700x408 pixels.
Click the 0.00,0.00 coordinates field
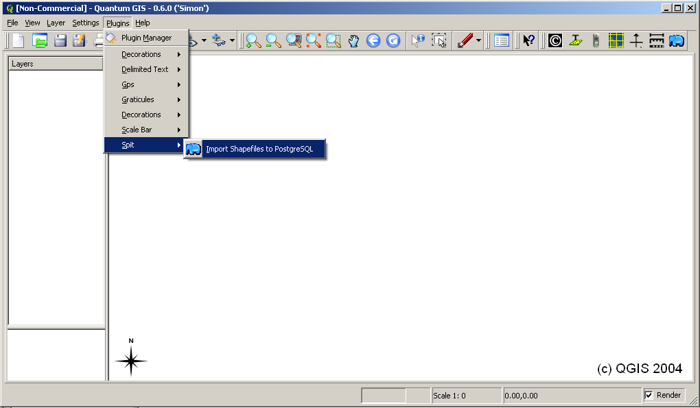572,396
